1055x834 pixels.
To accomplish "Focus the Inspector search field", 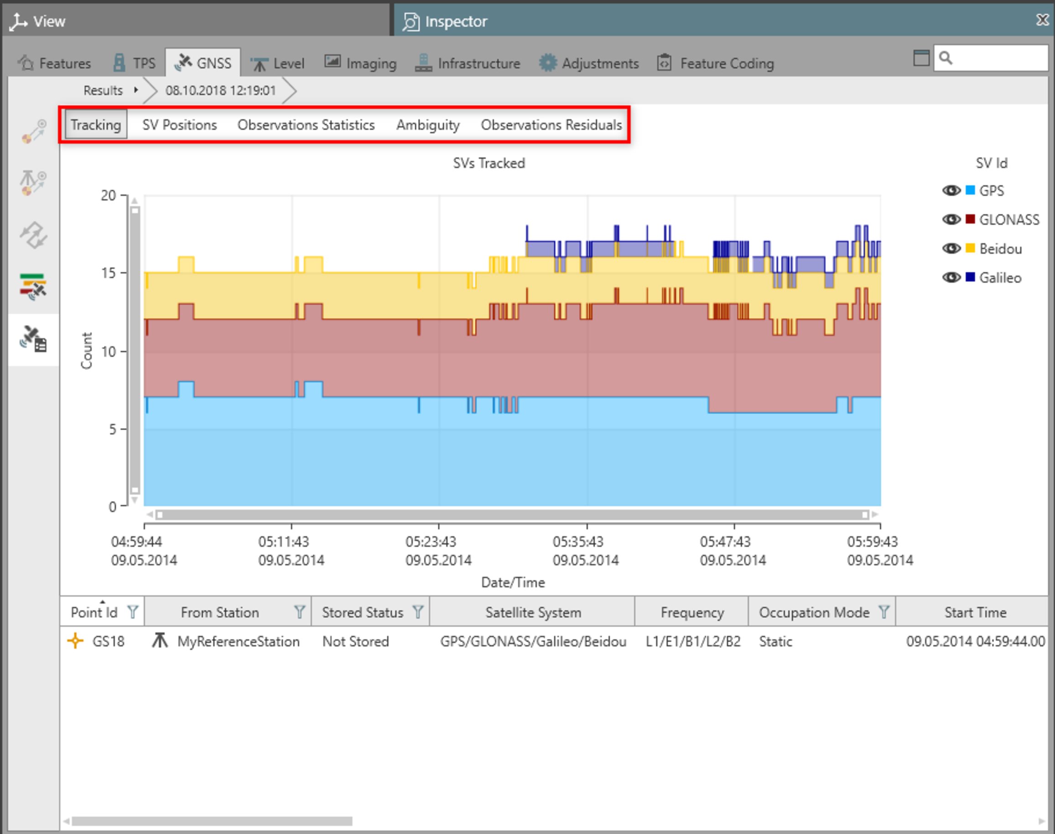I will tap(991, 58).
